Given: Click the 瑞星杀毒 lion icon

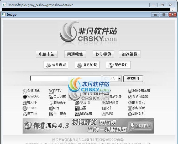Looking at the screenshot, I should [77, 114].
